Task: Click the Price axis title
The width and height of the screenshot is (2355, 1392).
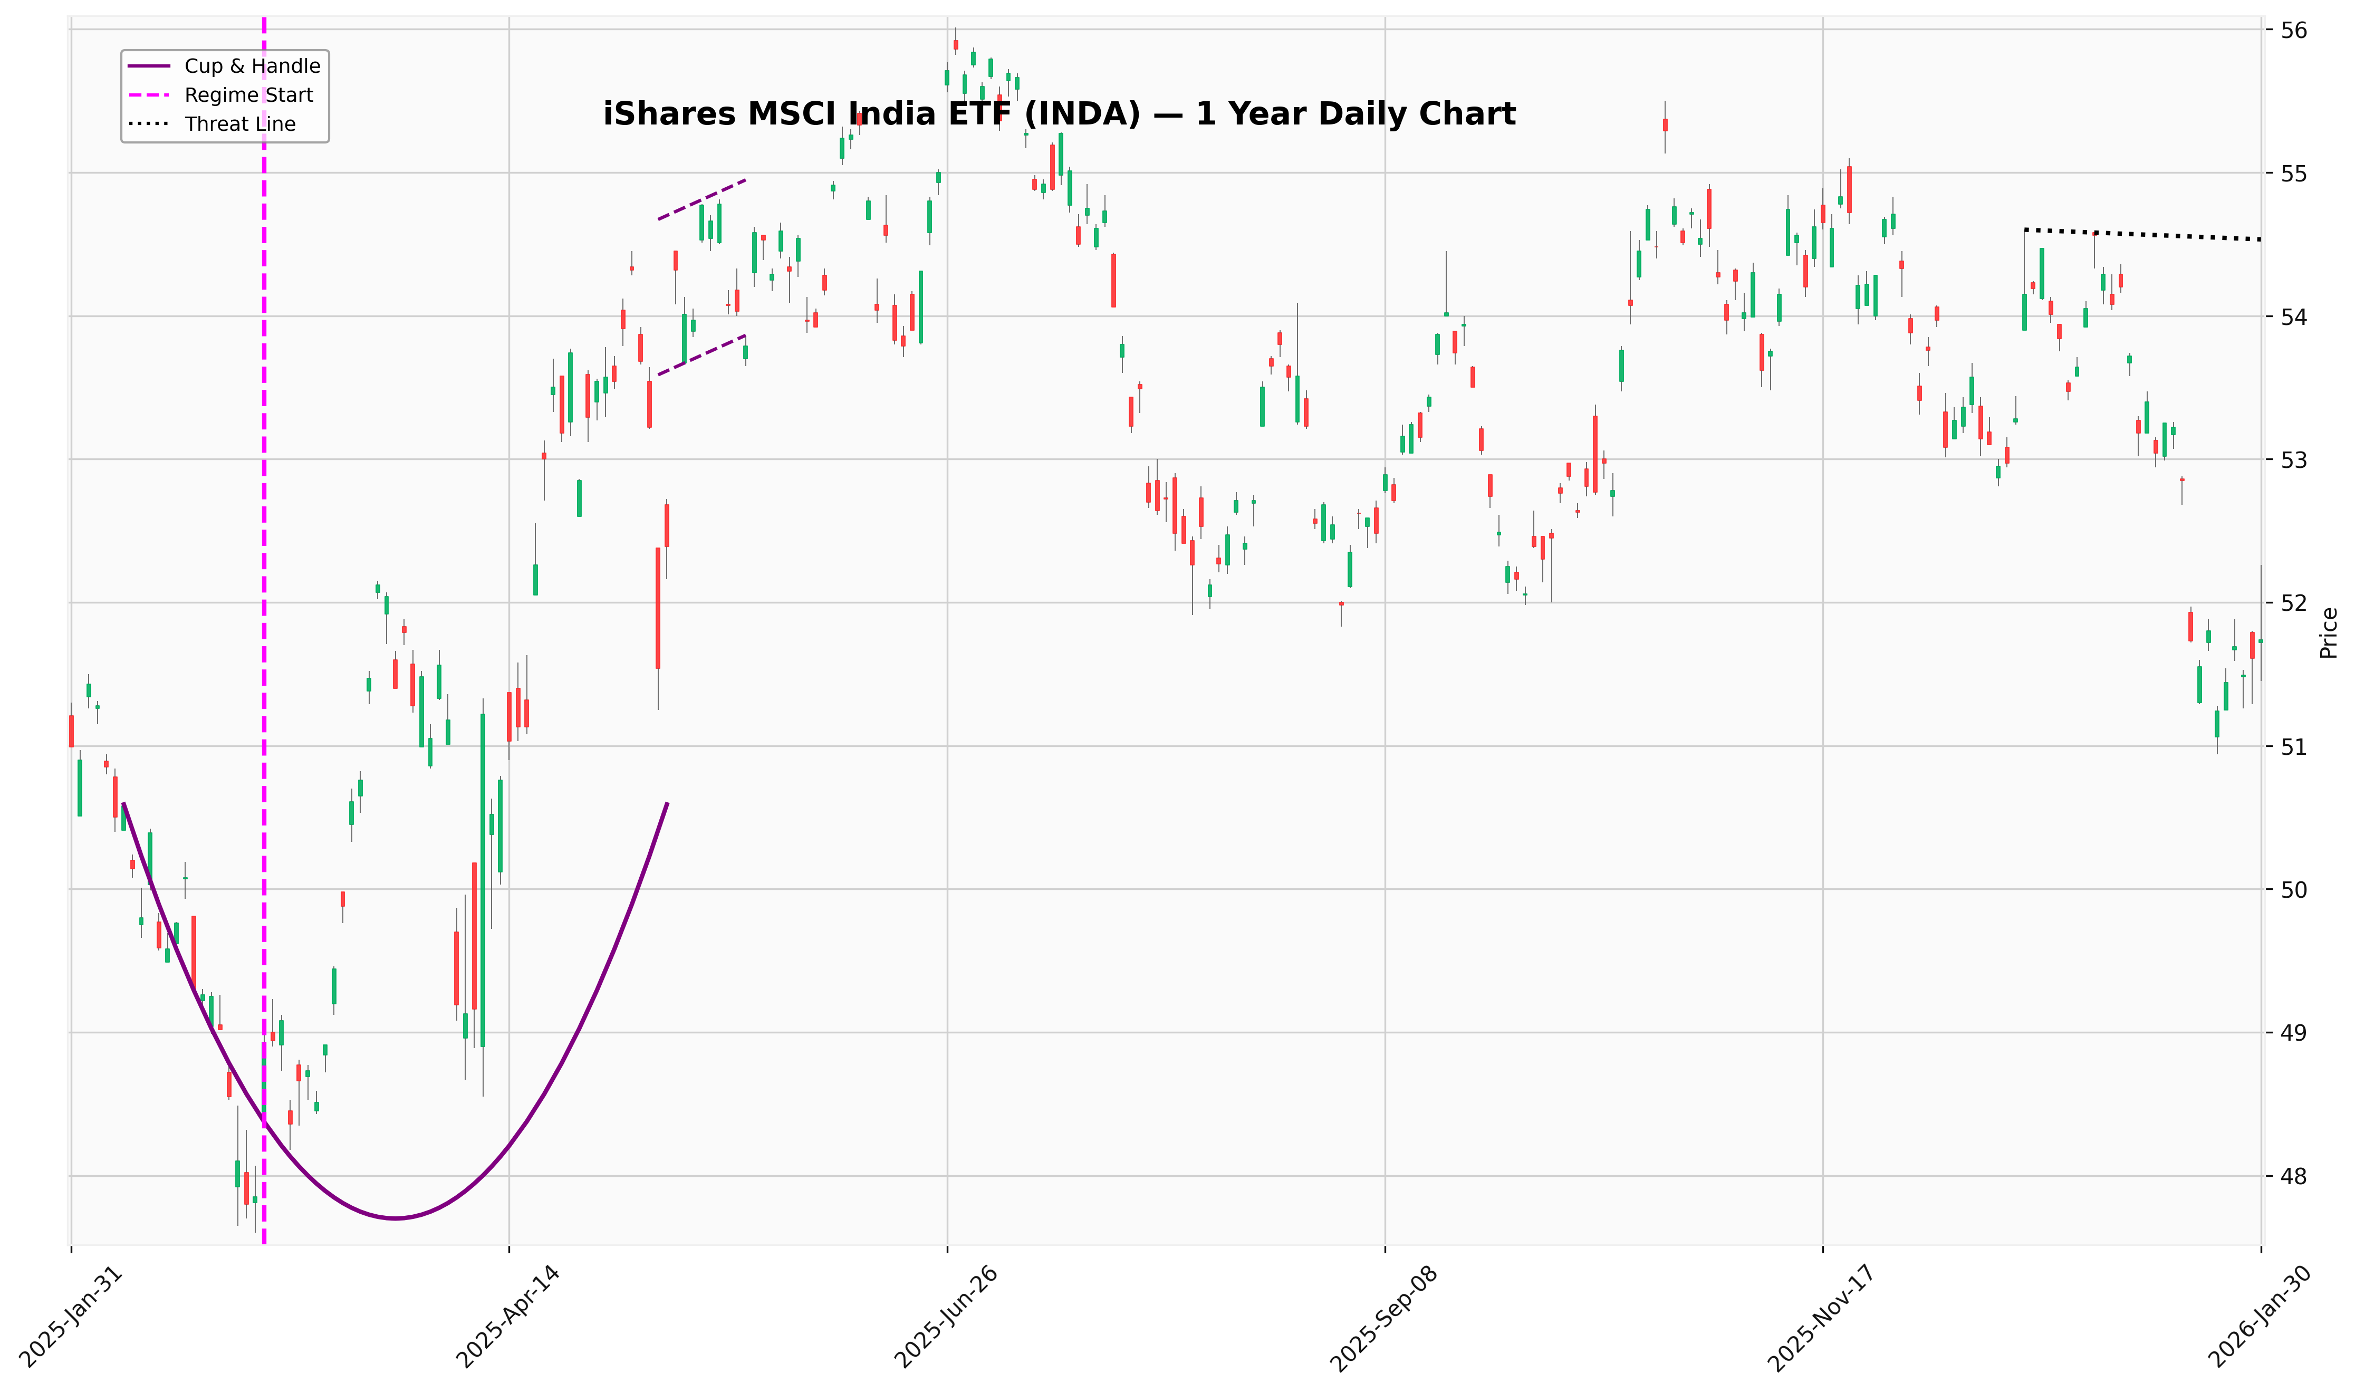Action: click(2328, 633)
